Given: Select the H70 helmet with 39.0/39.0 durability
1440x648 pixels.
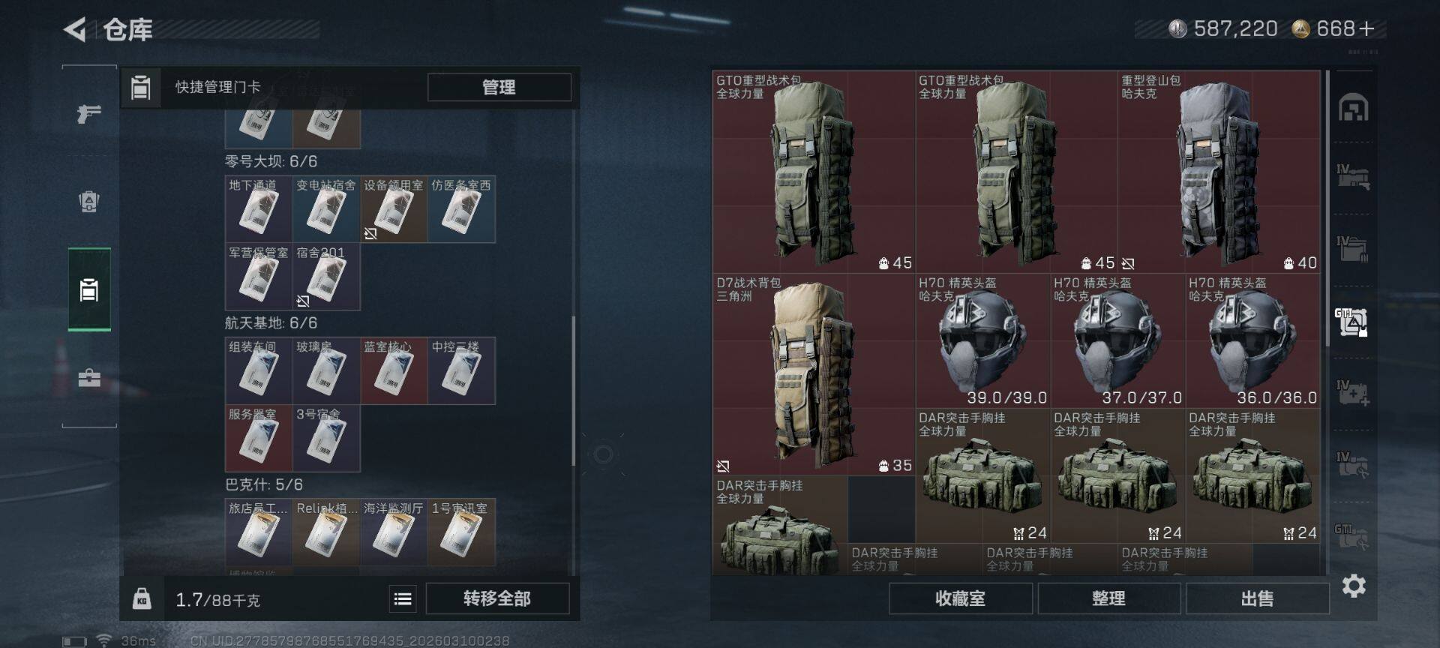Looking at the screenshot, I should (x=982, y=340).
